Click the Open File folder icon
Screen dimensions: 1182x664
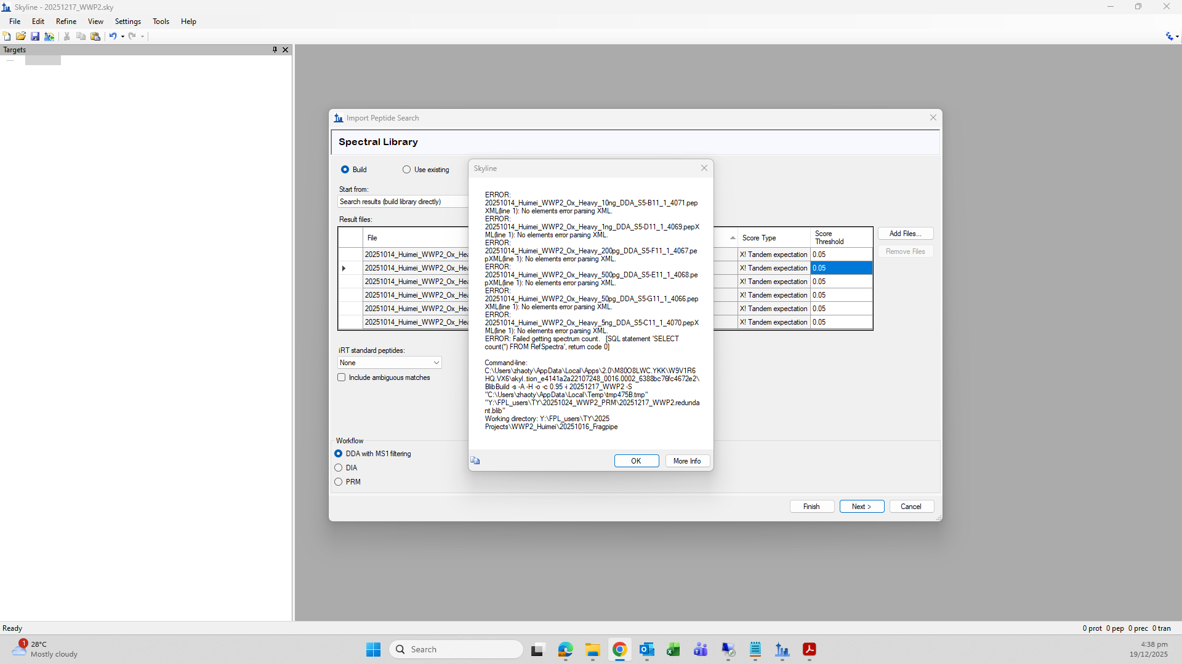click(x=21, y=36)
